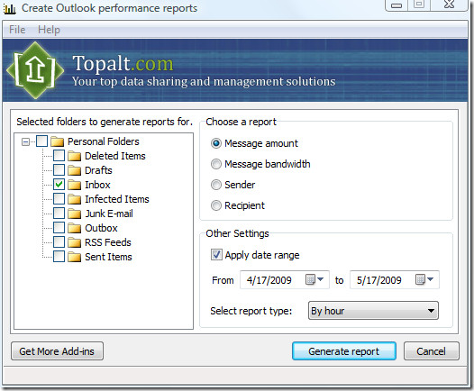Viewport: 474px width, 391px height.
Task: Click the RSS Feeds folder icon
Action: click(x=74, y=242)
